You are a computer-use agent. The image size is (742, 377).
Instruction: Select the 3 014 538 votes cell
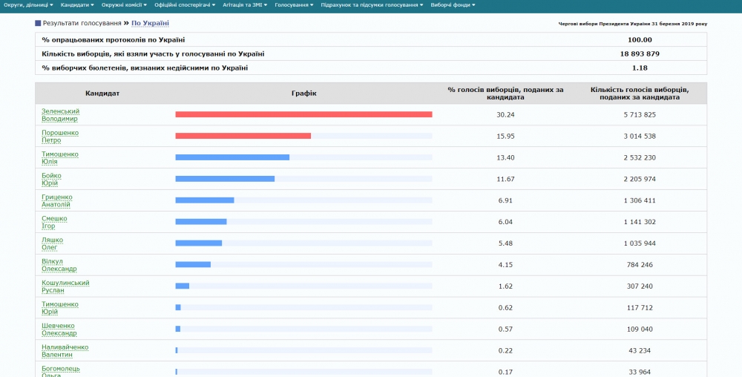pos(640,137)
